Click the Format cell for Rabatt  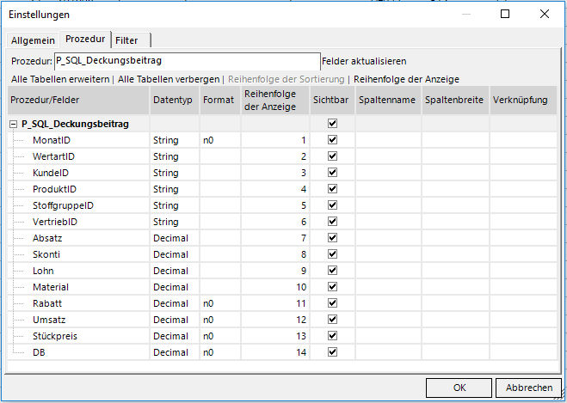pyautogui.click(x=219, y=303)
